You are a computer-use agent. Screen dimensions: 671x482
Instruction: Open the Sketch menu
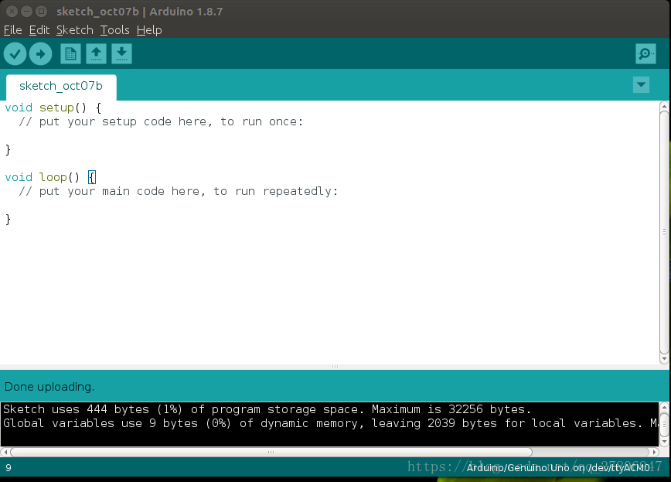[x=75, y=30]
